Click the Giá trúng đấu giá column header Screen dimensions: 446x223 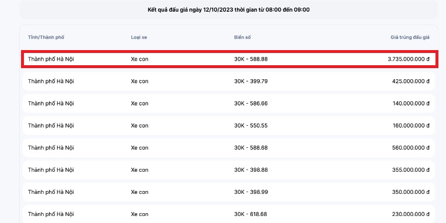pos(410,37)
